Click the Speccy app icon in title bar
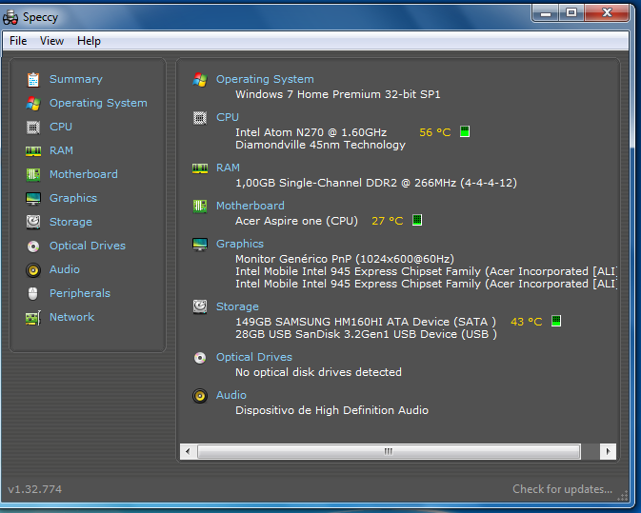The height and width of the screenshot is (513, 641). coord(10,17)
